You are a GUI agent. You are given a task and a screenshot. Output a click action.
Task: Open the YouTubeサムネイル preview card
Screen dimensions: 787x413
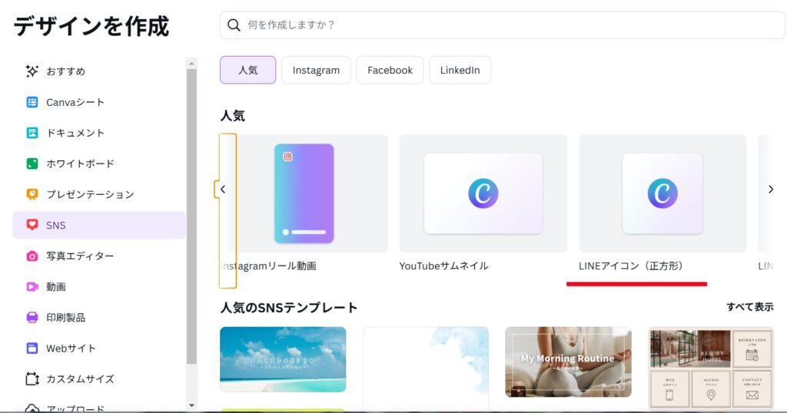click(483, 193)
